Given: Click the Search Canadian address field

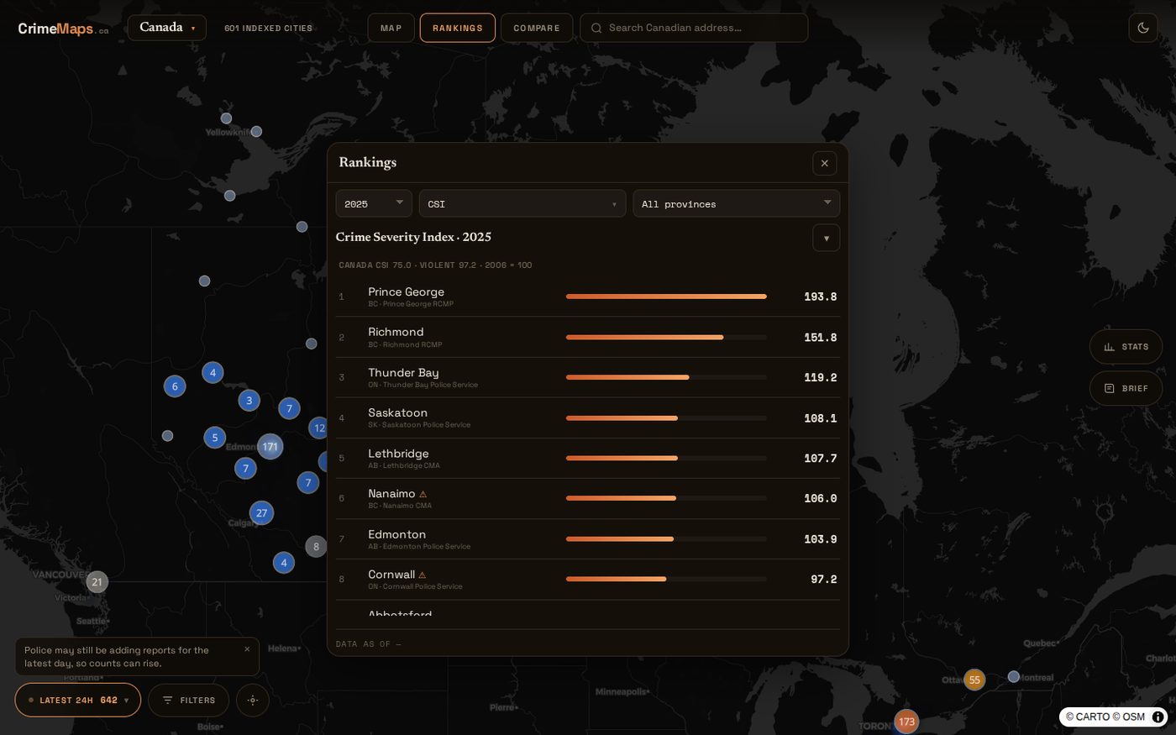Looking at the screenshot, I should [x=694, y=28].
